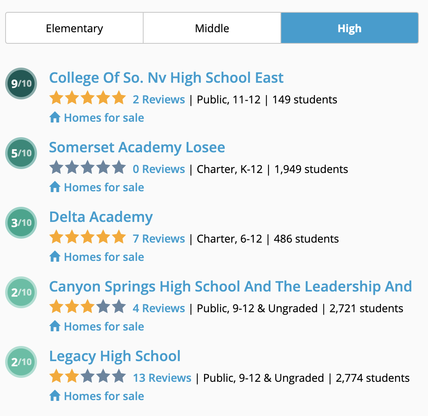428x416 pixels.
Task: Click the 2/10 rating badge for Canyon Springs
Action: tap(21, 292)
